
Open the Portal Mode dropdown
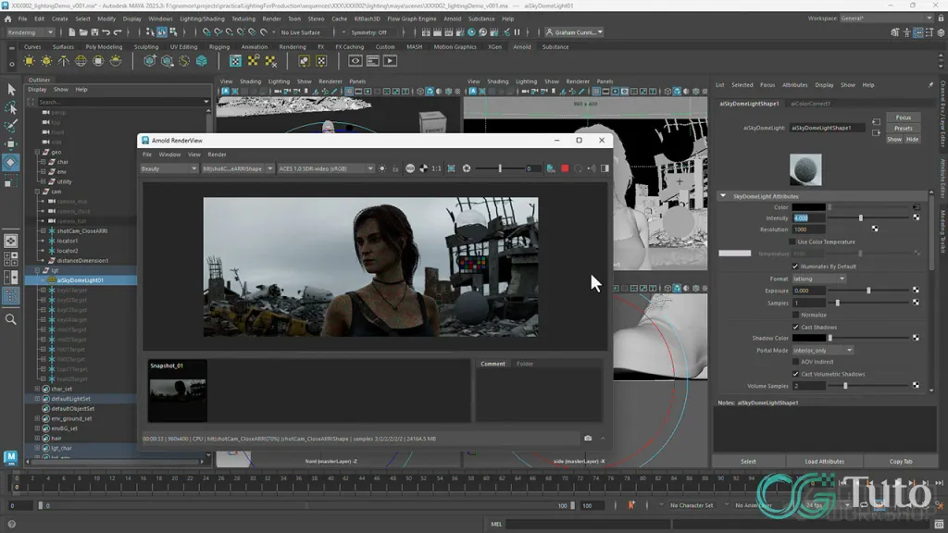823,350
